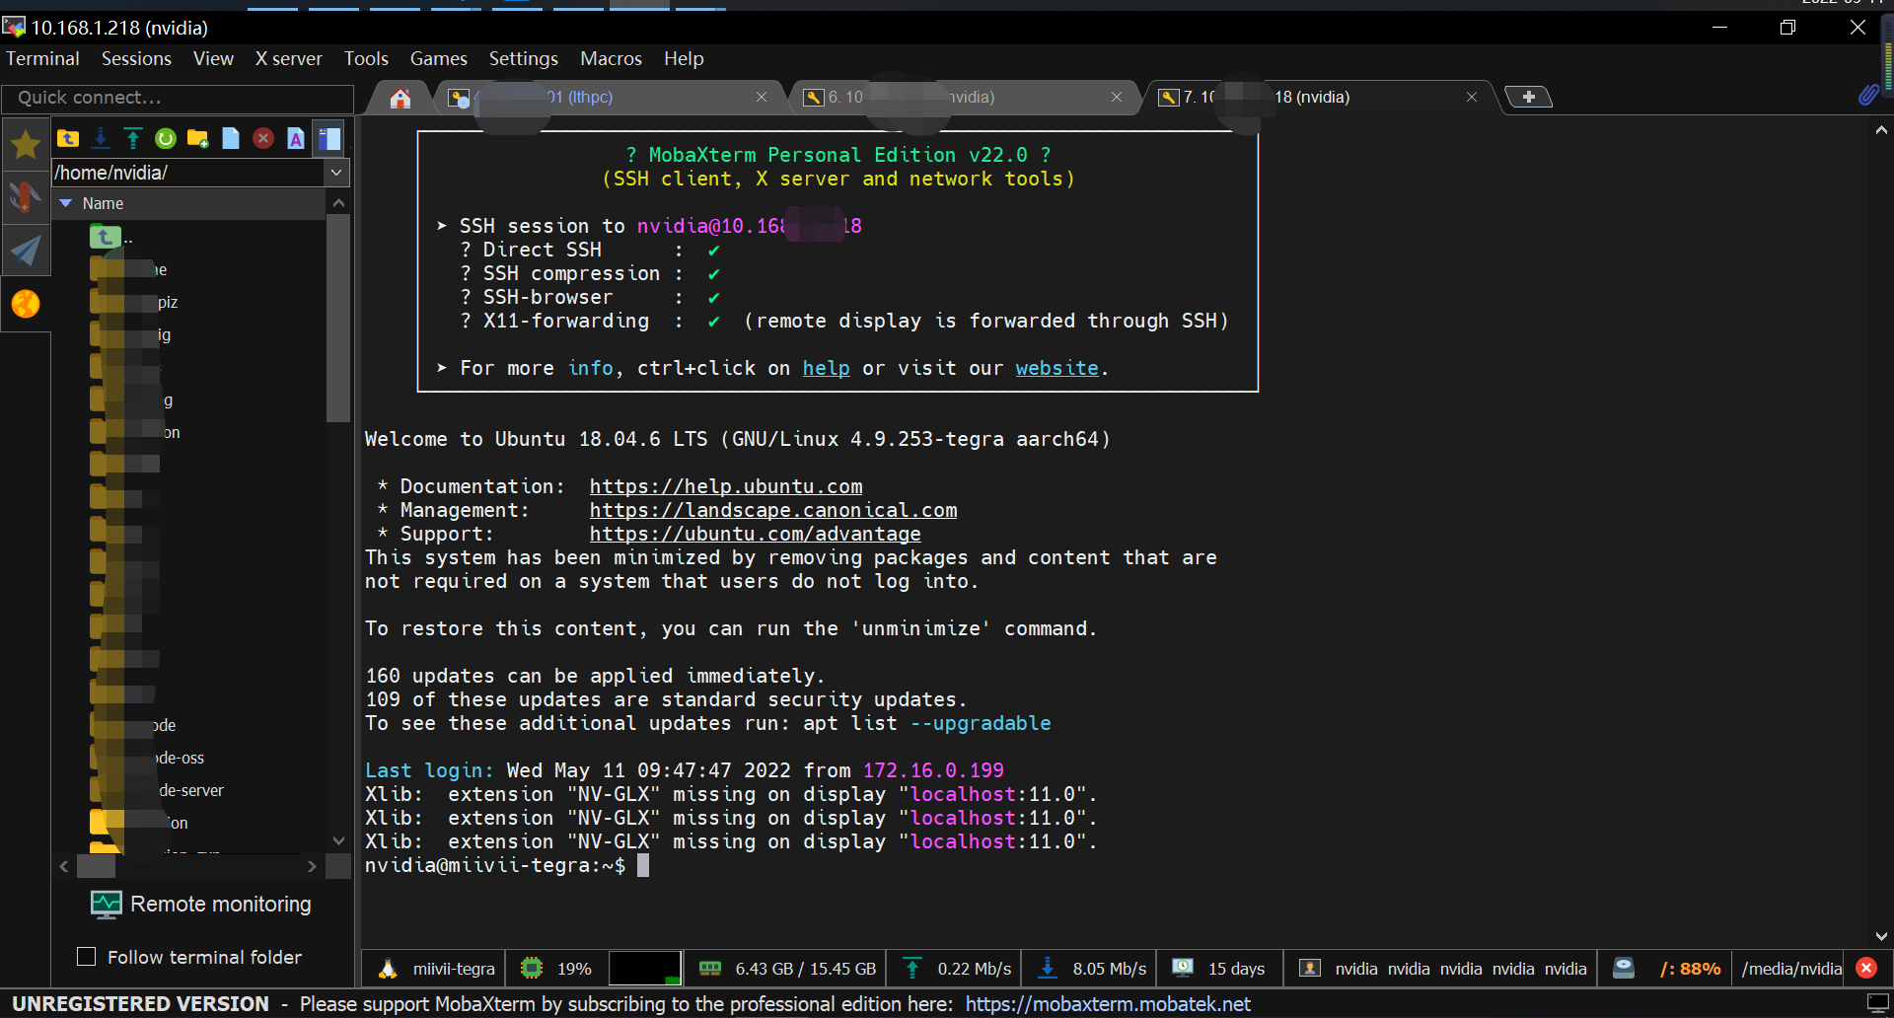1894x1018 pixels.
Task: Upload files using the green arrow icon
Action: coord(133,139)
